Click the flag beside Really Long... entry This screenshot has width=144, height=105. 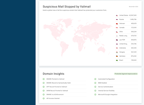[117, 36]
